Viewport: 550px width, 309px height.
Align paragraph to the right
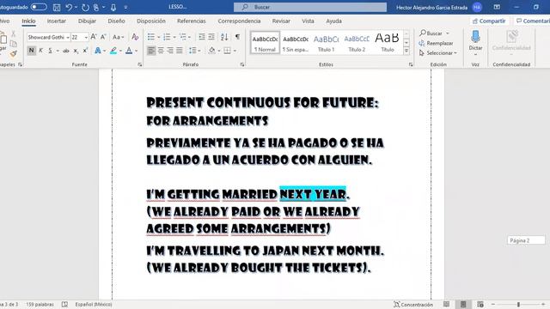[x=170, y=51]
